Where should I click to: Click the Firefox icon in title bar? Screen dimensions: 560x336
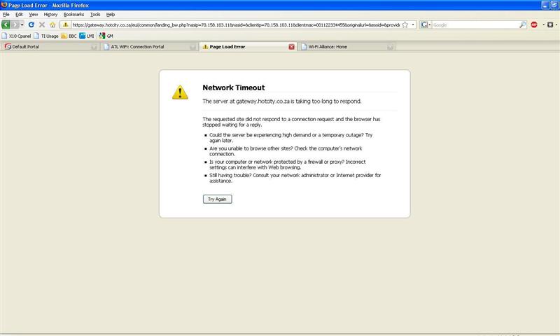4,5
